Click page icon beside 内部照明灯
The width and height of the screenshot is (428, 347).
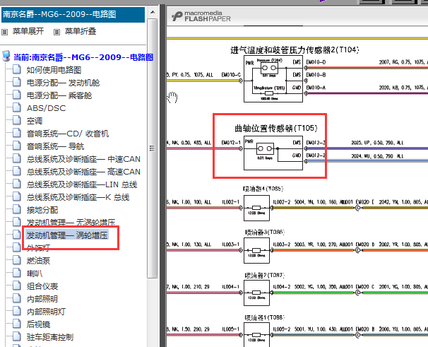pyautogui.click(x=17, y=311)
